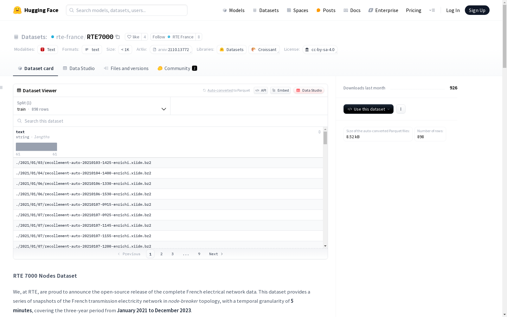Click the dataset viewer scrollbar thumb
The width and height of the screenshot is (507, 317).
pyautogui.click(x=325, y=138)
